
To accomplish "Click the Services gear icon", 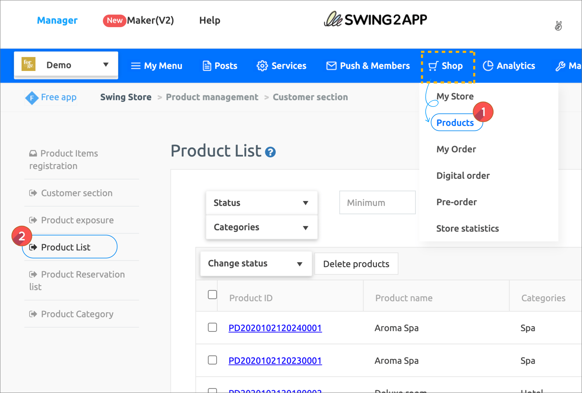I will coord(262,66).
